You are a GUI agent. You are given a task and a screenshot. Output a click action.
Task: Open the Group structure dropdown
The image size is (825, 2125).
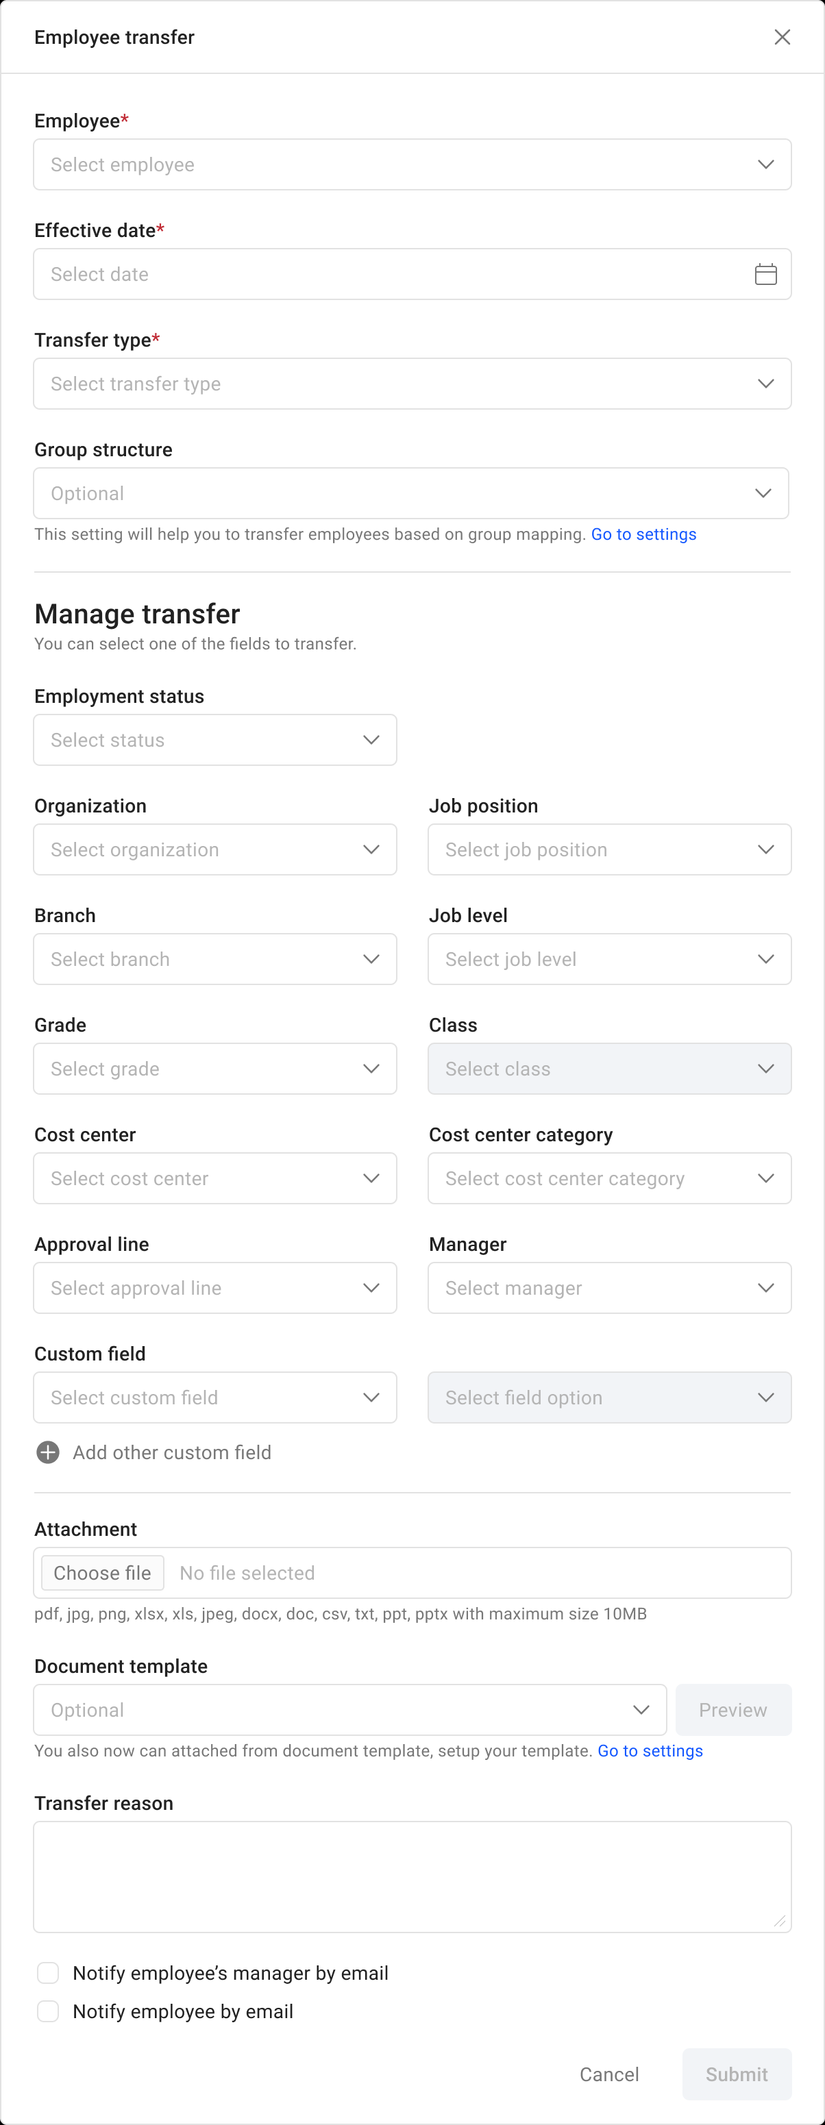click(412, 493)
